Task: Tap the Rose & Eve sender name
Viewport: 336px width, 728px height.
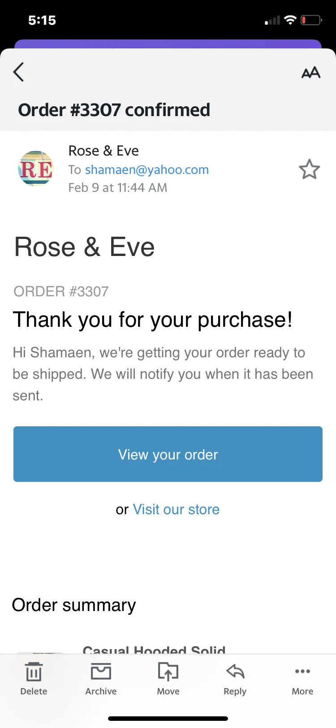Action: coord(103,151)
